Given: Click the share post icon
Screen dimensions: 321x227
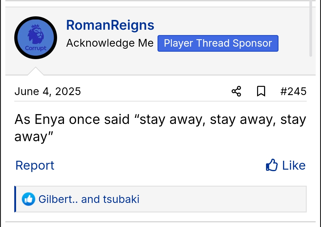Looking at the screenshot, I should (x=236, y=92).
